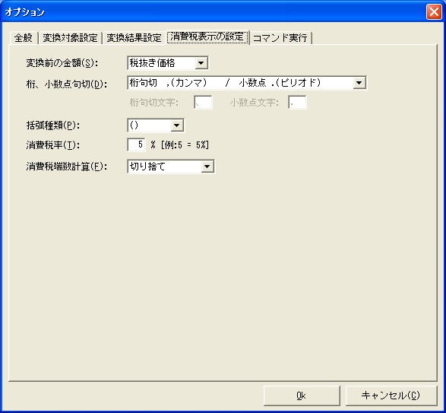
Task: Close the オプション dialog with X
Action: point(434,12)
